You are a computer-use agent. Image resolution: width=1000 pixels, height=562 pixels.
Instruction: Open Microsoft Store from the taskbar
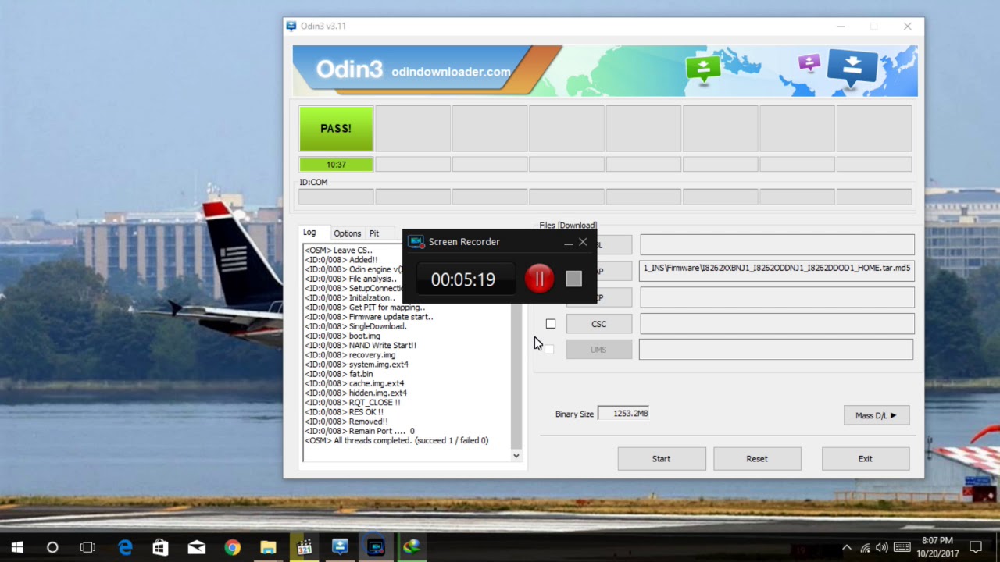click(x=160, y=547)
